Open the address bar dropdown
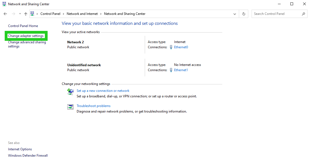 234,14
